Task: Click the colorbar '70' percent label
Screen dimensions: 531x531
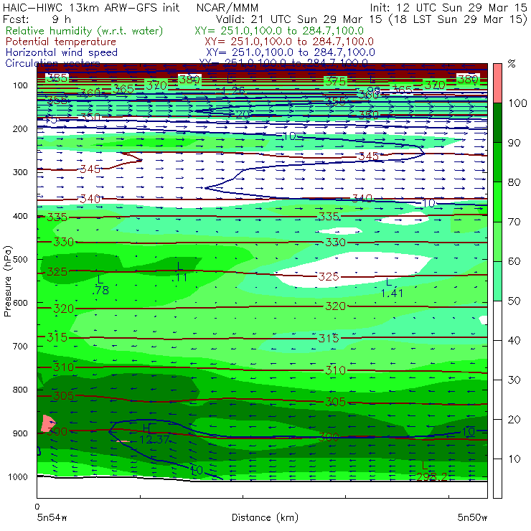Action: point(514,222)
